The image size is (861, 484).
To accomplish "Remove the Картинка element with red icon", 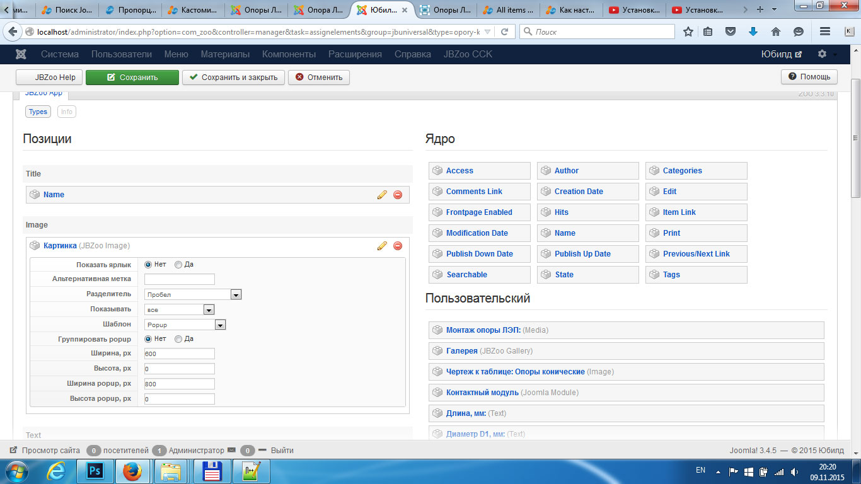I will 398,246.
